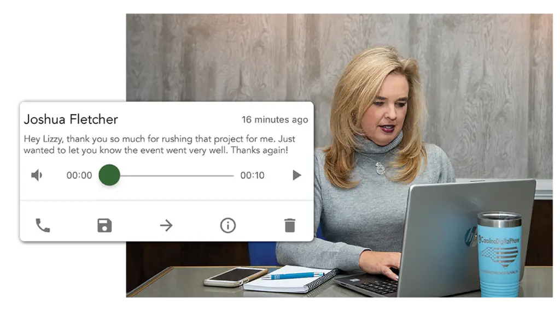Open voicemail details via the info icon
The width and height of the screenshot is (560, 311).
click(x=228, y=225)
